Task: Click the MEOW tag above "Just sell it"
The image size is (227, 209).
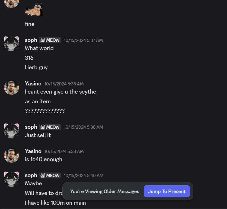Action: coord(50,127)
